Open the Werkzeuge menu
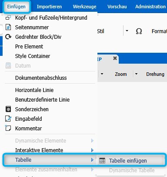This screenshot has height=177, width=167. [85, 7]
